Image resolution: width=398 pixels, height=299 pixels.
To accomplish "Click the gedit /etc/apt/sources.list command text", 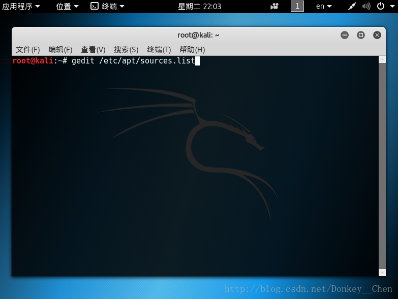I will 133,61.
